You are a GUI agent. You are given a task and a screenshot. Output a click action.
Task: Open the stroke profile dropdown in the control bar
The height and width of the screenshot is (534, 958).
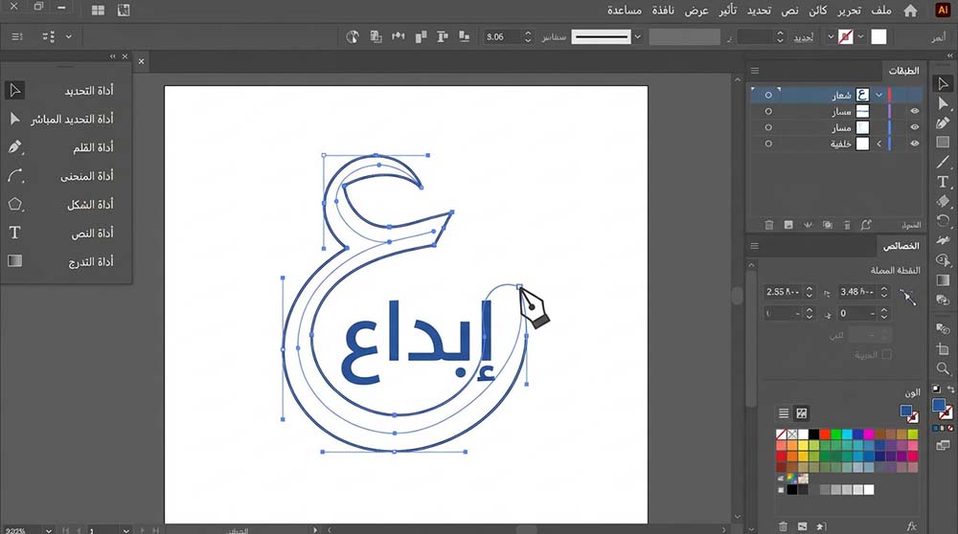(638, 36)
